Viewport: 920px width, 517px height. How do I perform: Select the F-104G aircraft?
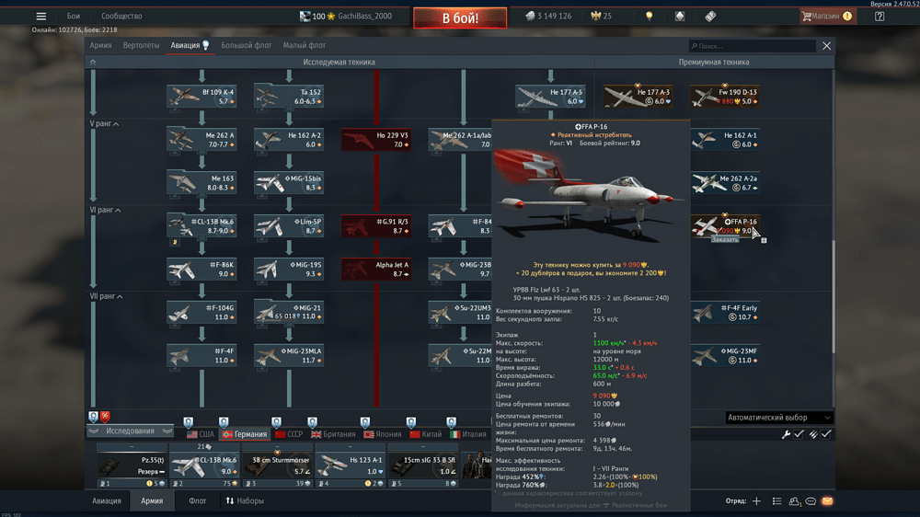coord(201,312)
